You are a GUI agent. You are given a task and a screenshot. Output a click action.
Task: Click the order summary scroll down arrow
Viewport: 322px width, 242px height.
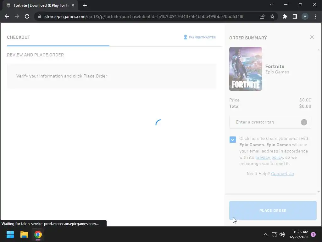(x=319, y=192)
